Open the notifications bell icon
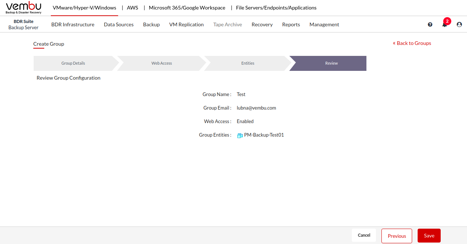The image size is (467, 244). pyautogui.click(x=445, y=24)
